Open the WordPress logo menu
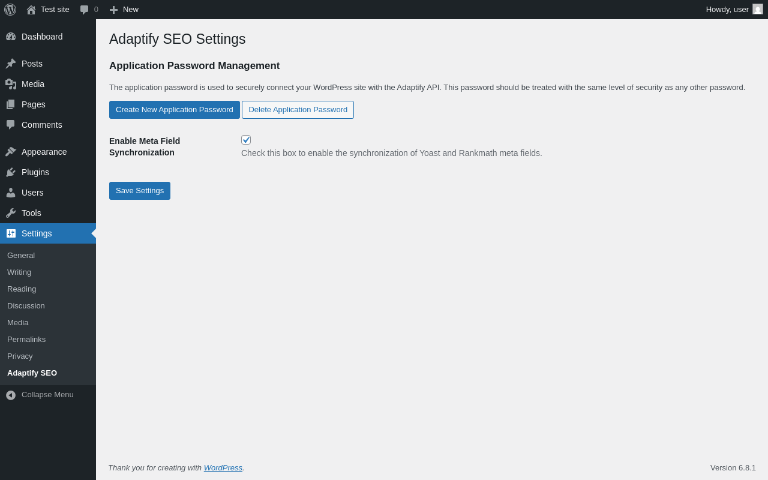Screen dimensions: 768x480 [10, 10]
